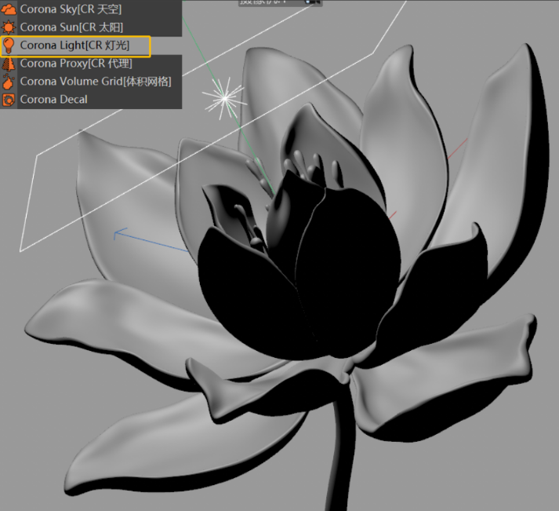
Task: Choose the Corona Sky menu entry
Action: (x=91, y=9)
